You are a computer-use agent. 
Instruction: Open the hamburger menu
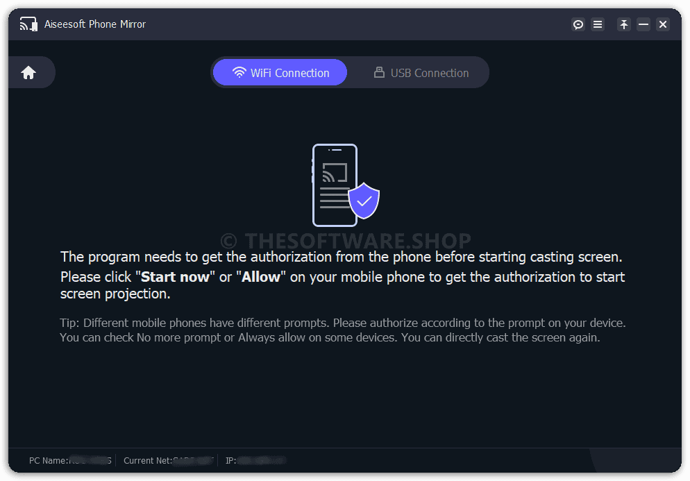click(x=598, y=24)
